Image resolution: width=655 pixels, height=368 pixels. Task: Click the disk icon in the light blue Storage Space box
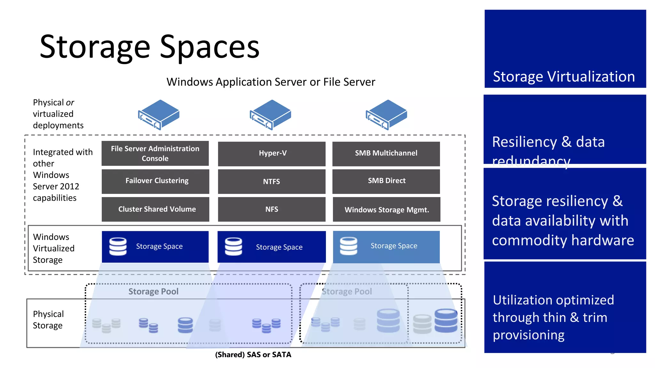tap(349, 246)
